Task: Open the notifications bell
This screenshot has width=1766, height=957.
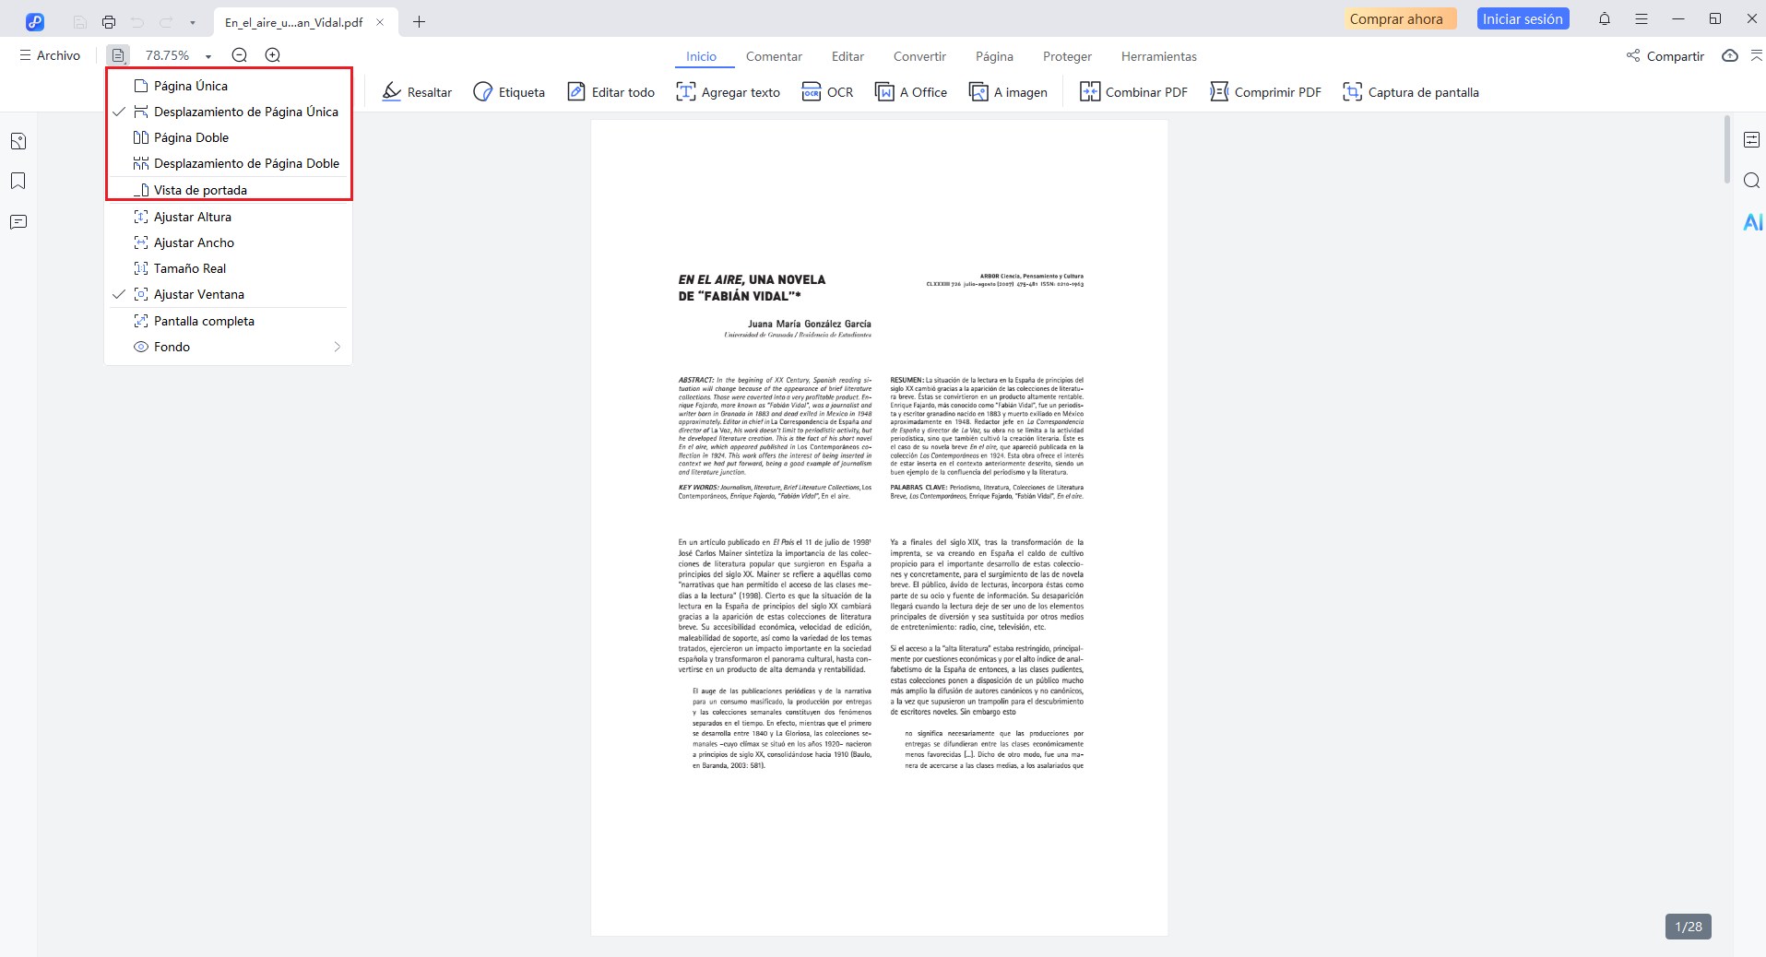Action: (x=1605, y=19)
